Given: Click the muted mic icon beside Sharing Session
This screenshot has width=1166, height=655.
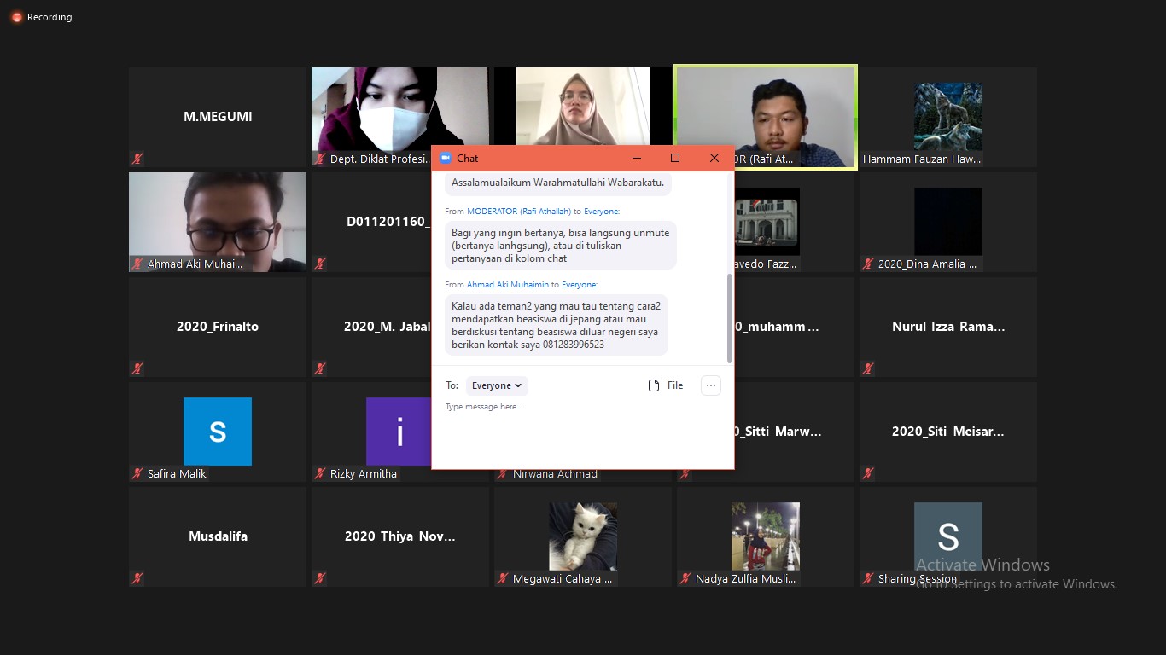Looking at the screenshot, I should 868,578.
